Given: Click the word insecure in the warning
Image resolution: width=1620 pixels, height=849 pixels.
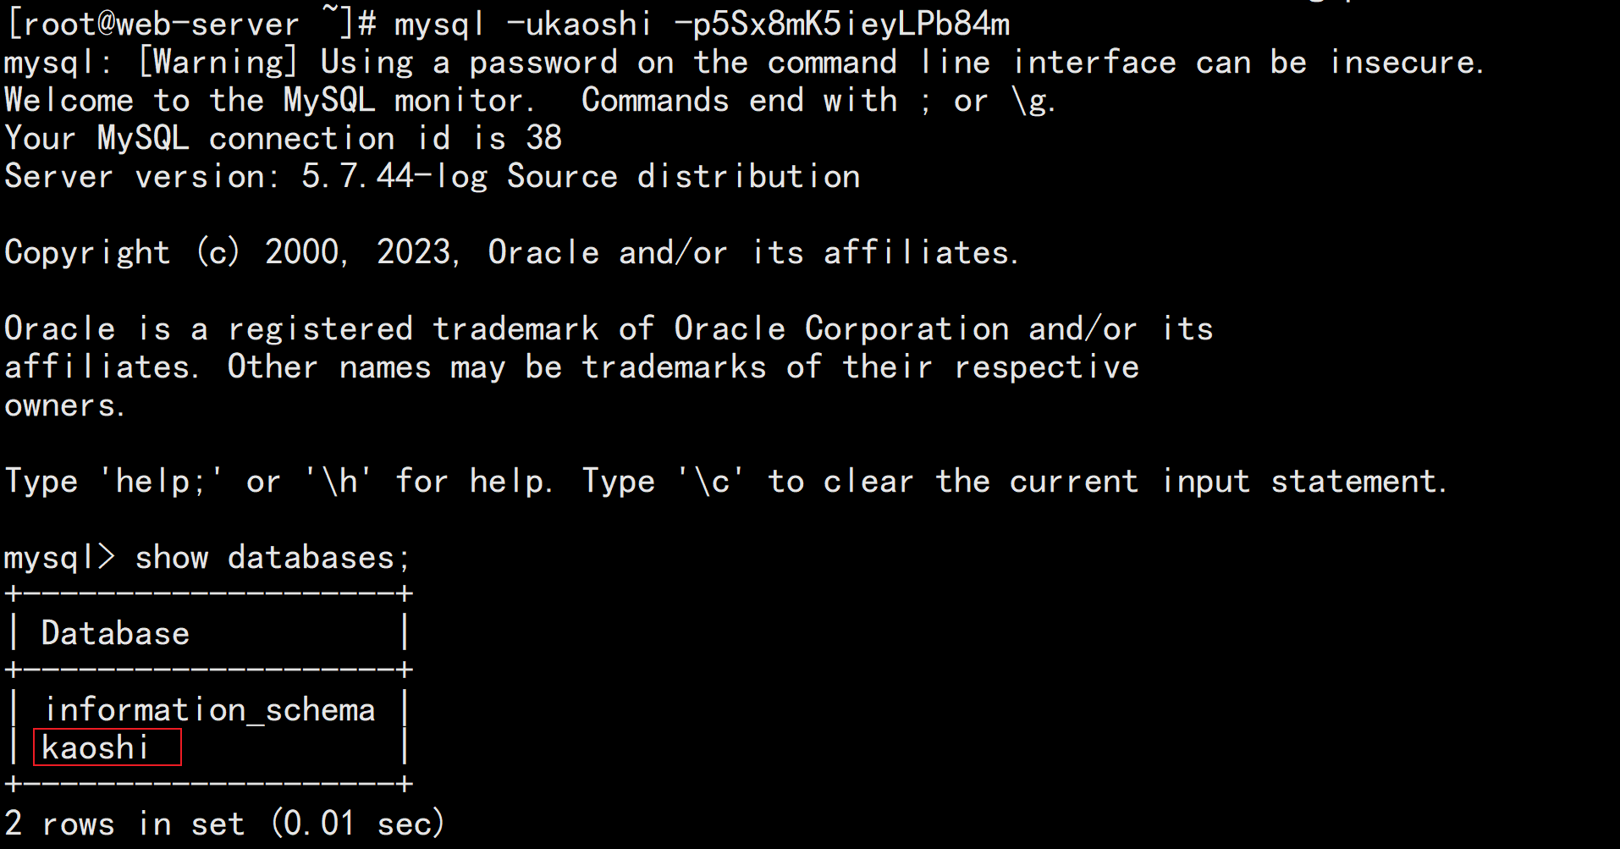Looking at the screenshot, I should (1406, 63).
